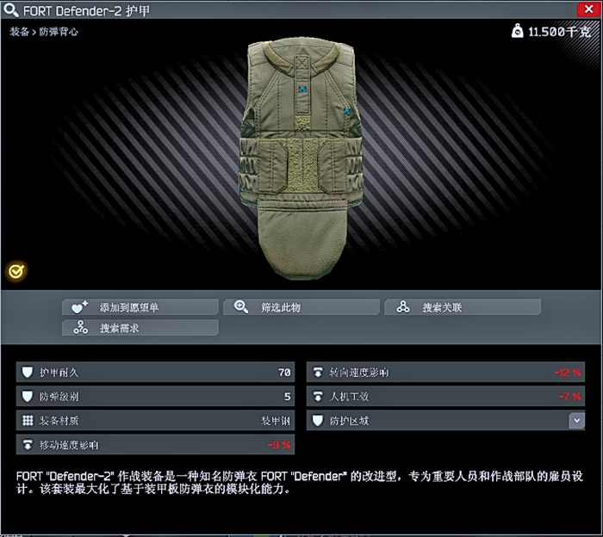Click 搜索需求 required search button
Viewport: 603px width, 537px height.
click(x=140, y=328)
